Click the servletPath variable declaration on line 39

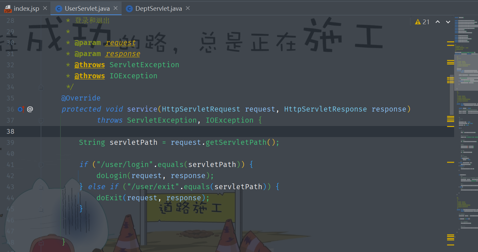[x=133, y=142]
